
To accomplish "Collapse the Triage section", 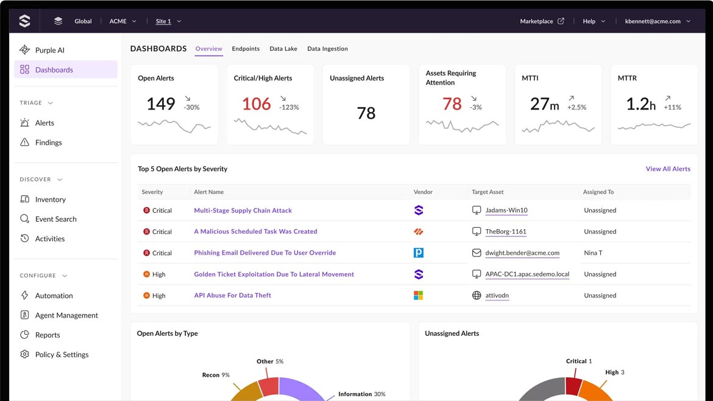I will pos(51,103).
